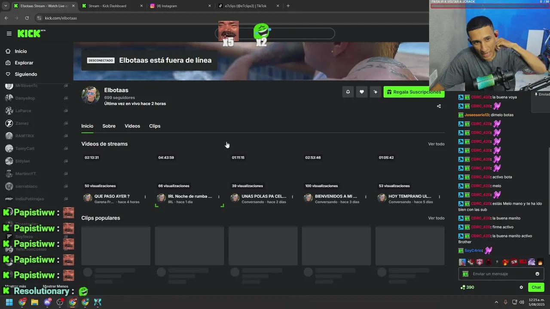
Task: Open the Windows Start menu
Action: click(9, 302)
